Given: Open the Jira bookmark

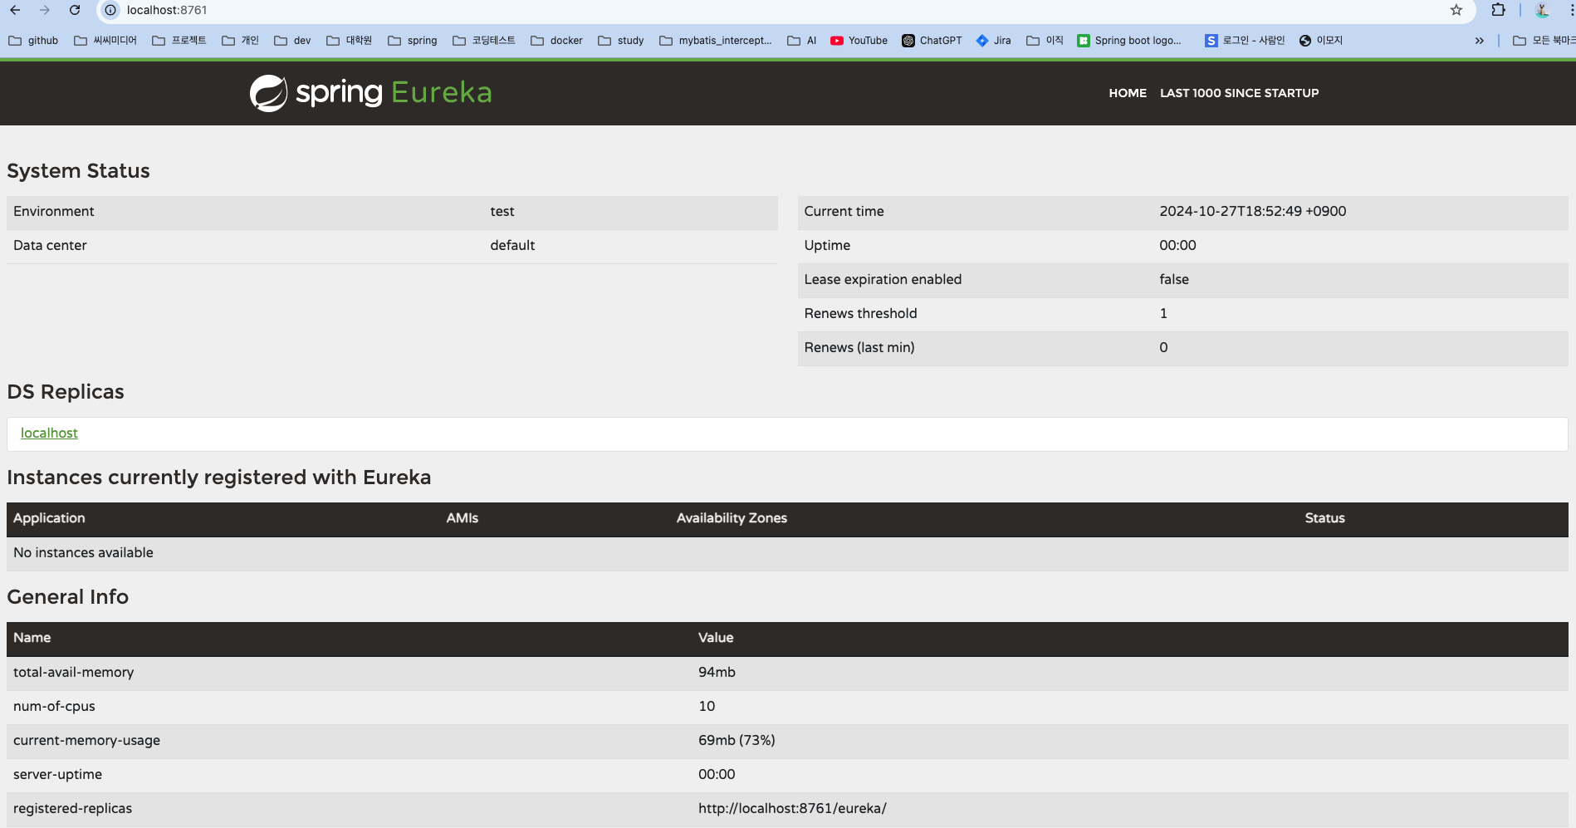Looking at the screenshot, I should pyautogui.click(x=993, y=40).
